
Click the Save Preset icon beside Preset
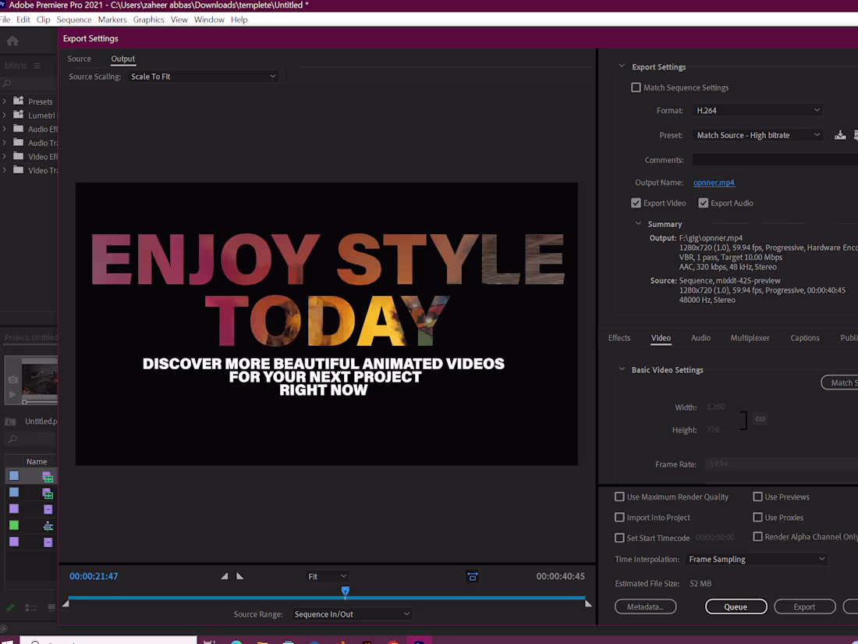click(x=840, y=135)
